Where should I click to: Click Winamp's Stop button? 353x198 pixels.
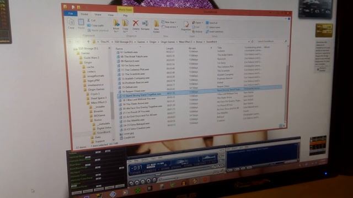(148, 180)
